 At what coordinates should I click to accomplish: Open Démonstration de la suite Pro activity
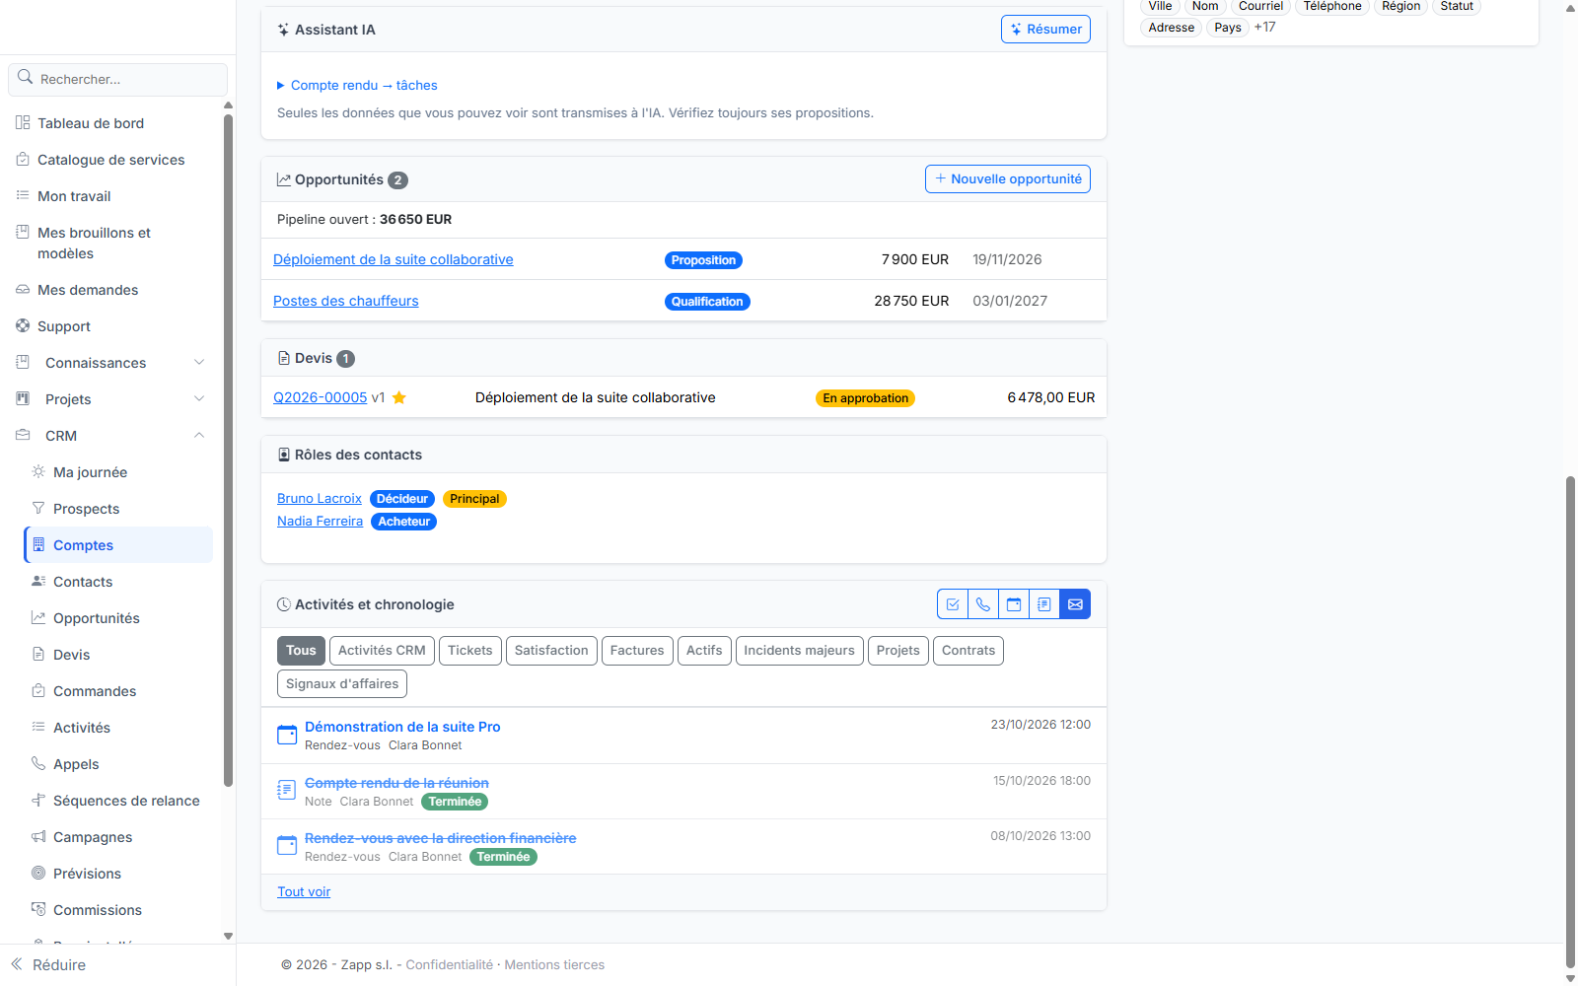(x=402, y=727)
